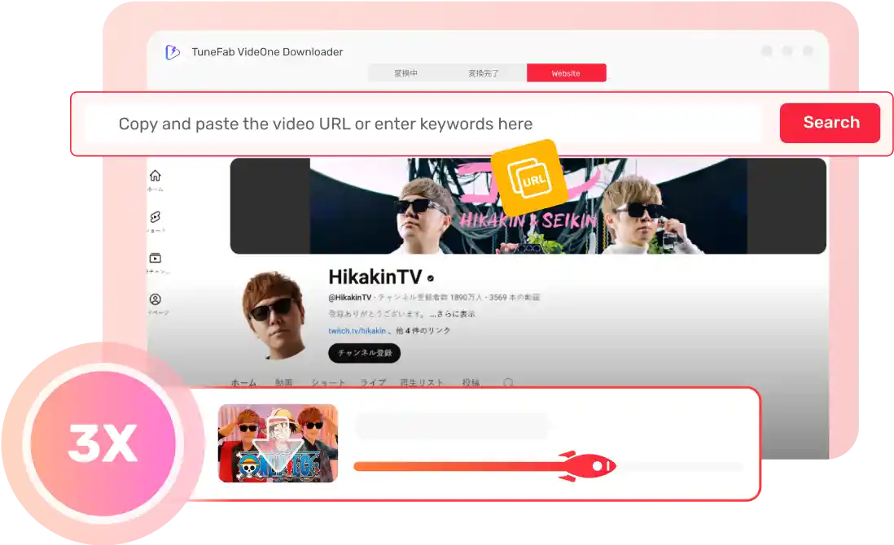Click the One Piece video thumbnail
Viewport: 894px width, 545px height.
278,443
